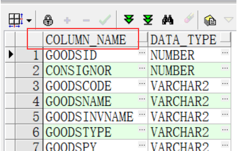Click the COLUMN_NAME column header
Screen dimensions: 238x151
[95, 39]
